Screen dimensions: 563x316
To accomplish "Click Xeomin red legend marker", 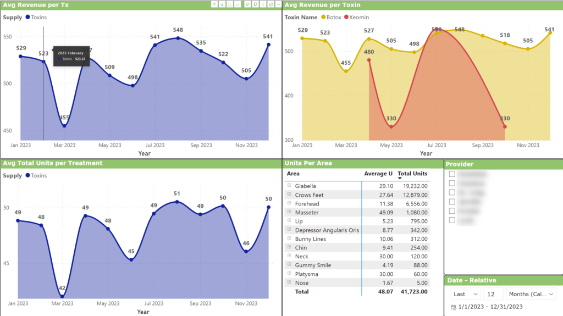I will [346, 18].
